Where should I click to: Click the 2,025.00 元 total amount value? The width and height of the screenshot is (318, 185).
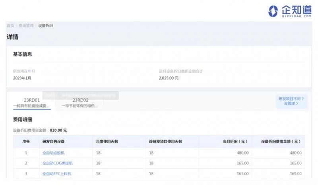click(169, 78)
